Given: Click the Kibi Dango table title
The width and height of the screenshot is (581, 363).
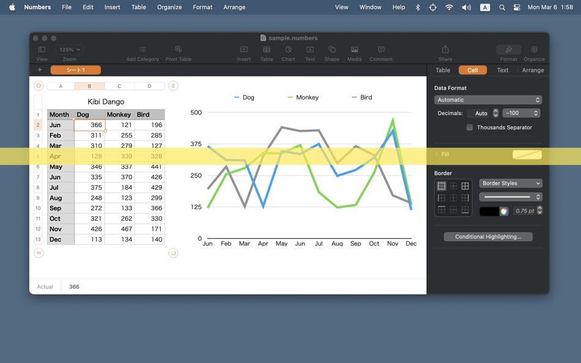Looking at the screenshot, I should (106, 101).
